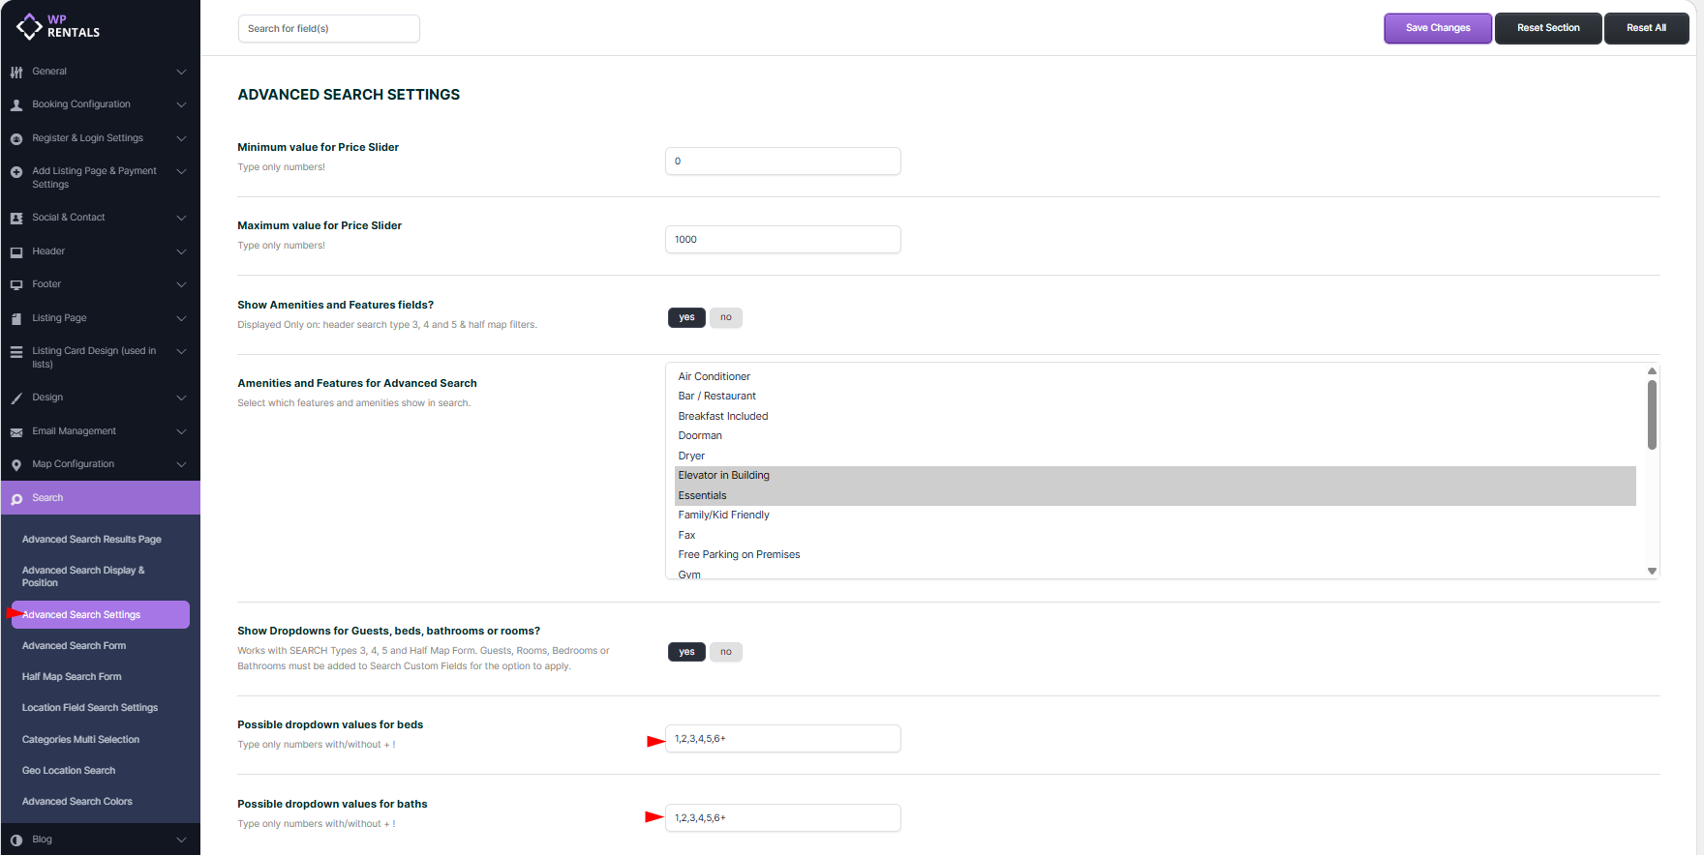The image size is (1704, 855).
Task: Click the WP Rentals logo icon
Action: coord(30,26)
